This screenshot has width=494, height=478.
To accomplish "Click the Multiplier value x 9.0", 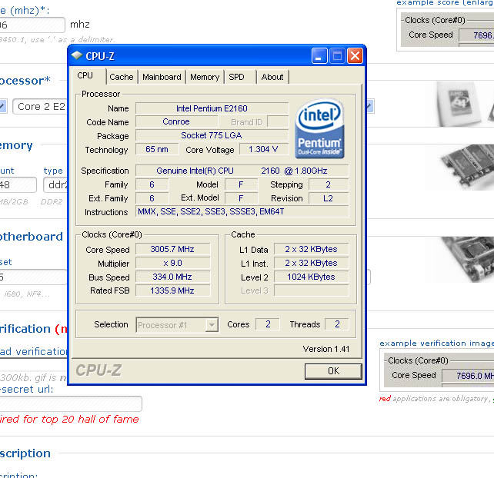I will click(x=172, y=263).
